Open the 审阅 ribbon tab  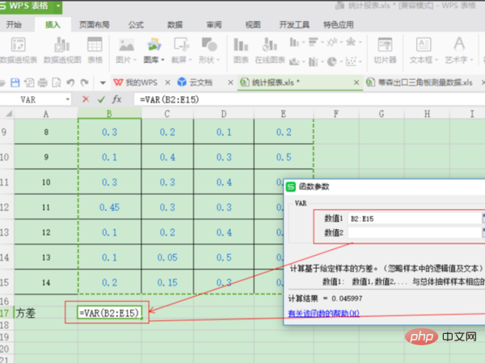coord(214,25)
